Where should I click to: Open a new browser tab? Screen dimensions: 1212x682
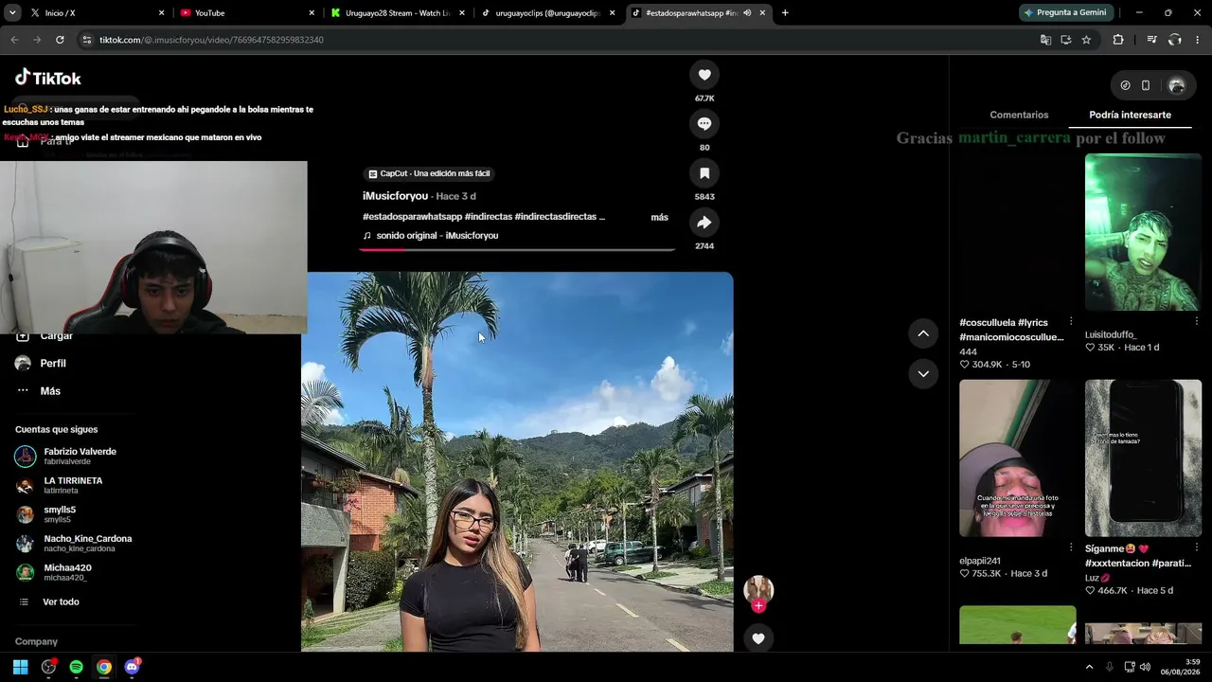click(x=785, y=13)
